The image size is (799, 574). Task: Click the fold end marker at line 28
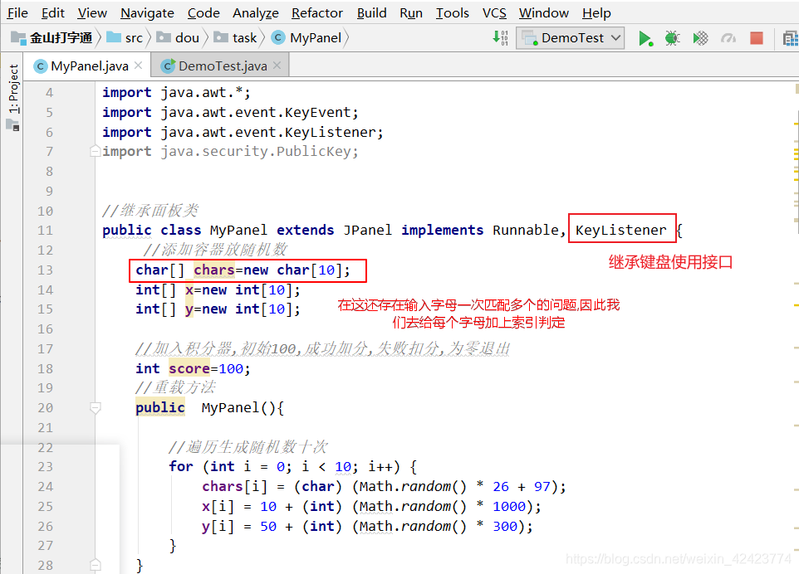tap(95, 565)
